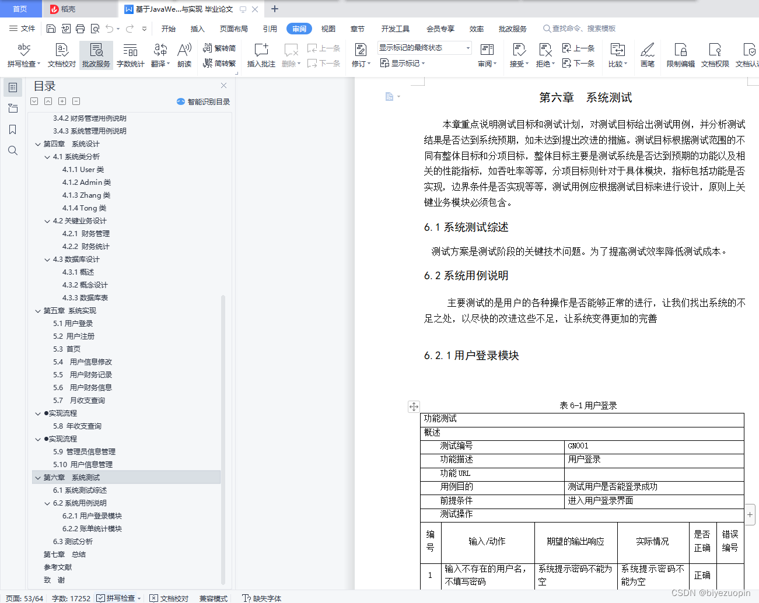Screen dimensions: 759x603
Task: Open 文档权限 document permission
Action: tap(715, 55)
